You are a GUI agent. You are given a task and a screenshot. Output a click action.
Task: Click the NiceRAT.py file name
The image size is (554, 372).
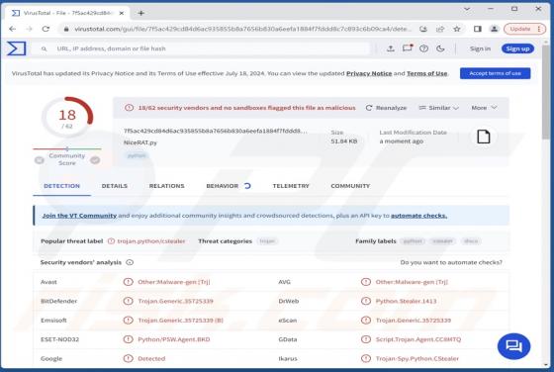coord(140,142)
